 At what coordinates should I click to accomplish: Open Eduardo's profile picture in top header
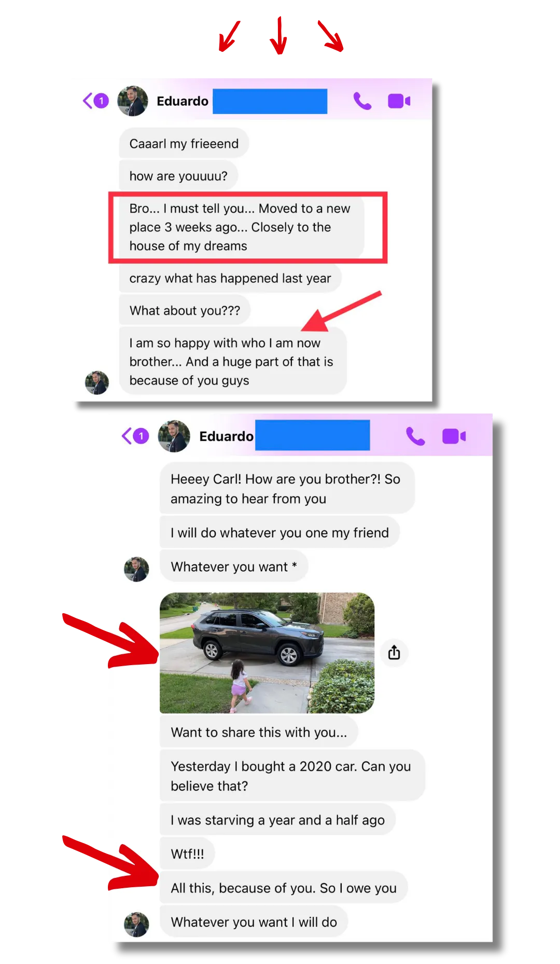(133, 101)
